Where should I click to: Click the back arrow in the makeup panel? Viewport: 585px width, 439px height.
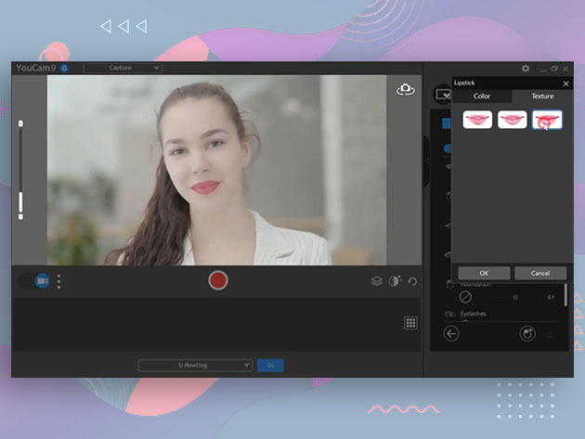[x=451, y=334]
